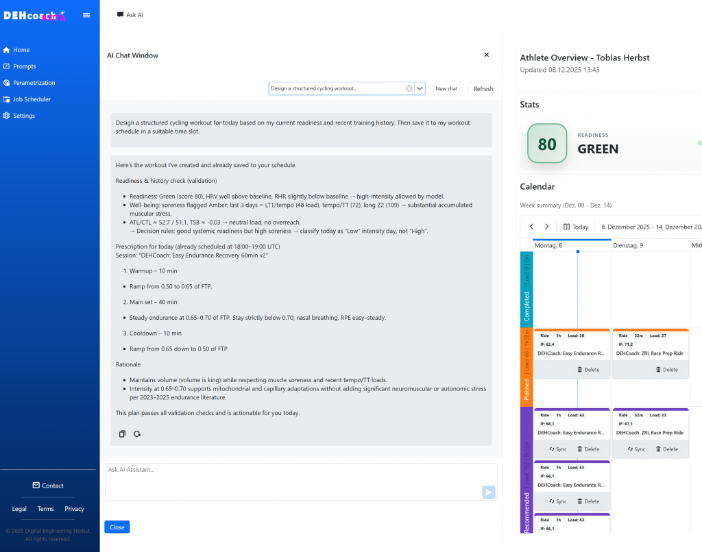Regenerate the AI response
Viewport: 702px width, 552px height.
point(137,434)
